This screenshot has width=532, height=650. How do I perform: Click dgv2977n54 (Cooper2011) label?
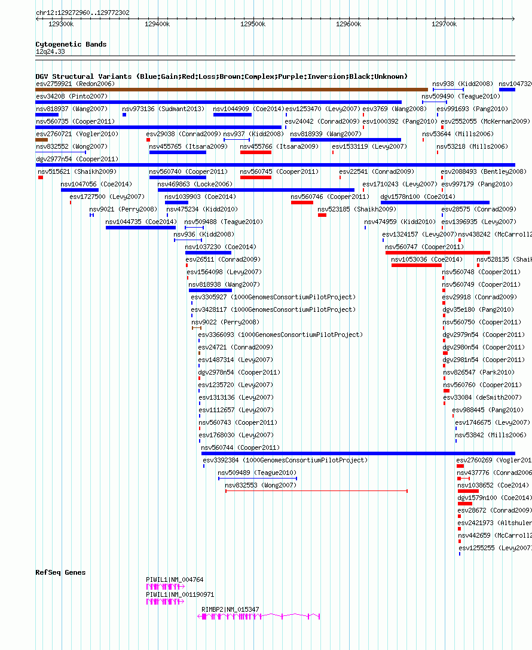point(77,159)
